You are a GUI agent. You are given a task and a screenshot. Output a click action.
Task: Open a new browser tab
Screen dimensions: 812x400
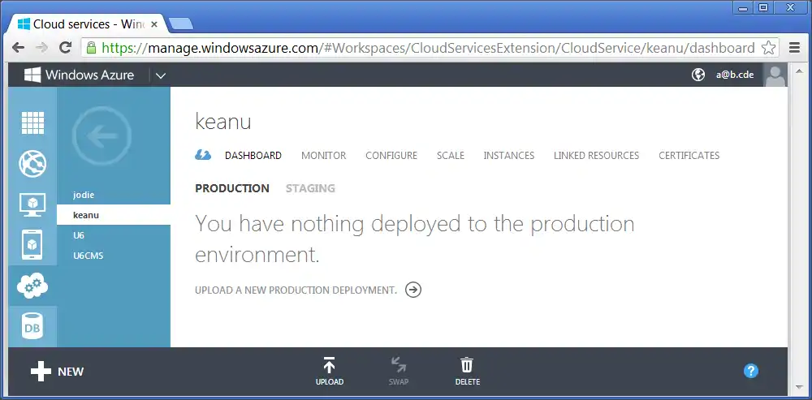pos(181,24)
